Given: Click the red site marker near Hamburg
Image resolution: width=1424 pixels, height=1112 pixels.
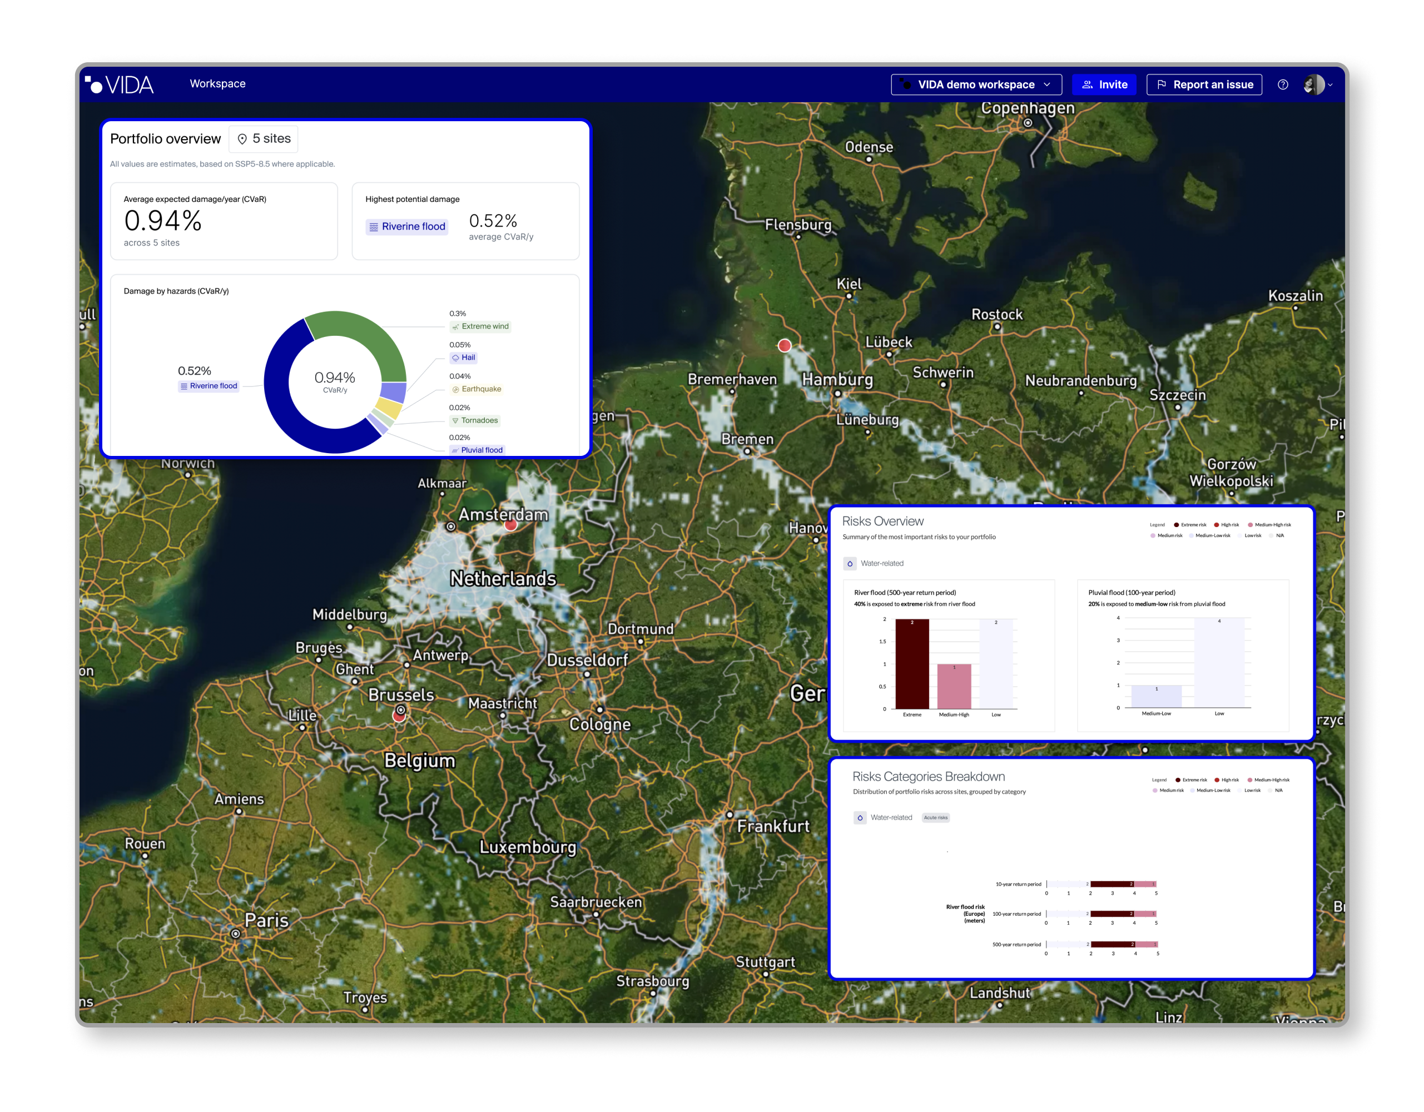Looking at the screenshot, I should [x=785, y=345].
